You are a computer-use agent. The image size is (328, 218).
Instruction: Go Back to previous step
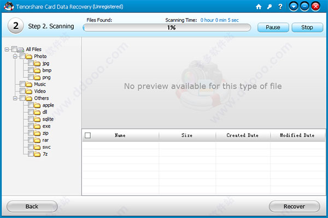32,207
